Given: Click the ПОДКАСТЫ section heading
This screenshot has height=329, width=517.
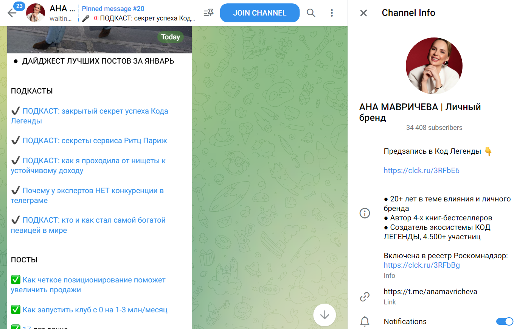Looking at the screenshot, I should point(32,91).
